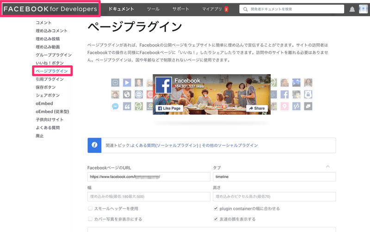Viewport: 370px width, 232px height.
Task: Open よくある質問 in the sidebar
Action: pos(48,127)
